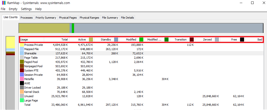Sort by the Bad column header
The width and height of the screenshot is (267, 110).
coord(254,40)
